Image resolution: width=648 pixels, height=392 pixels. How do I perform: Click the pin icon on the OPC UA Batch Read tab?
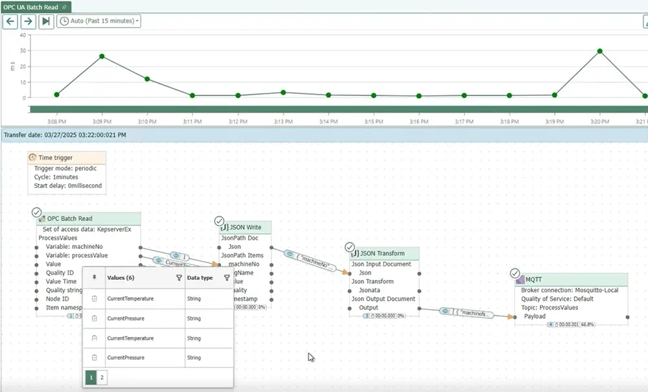point(65,6)
